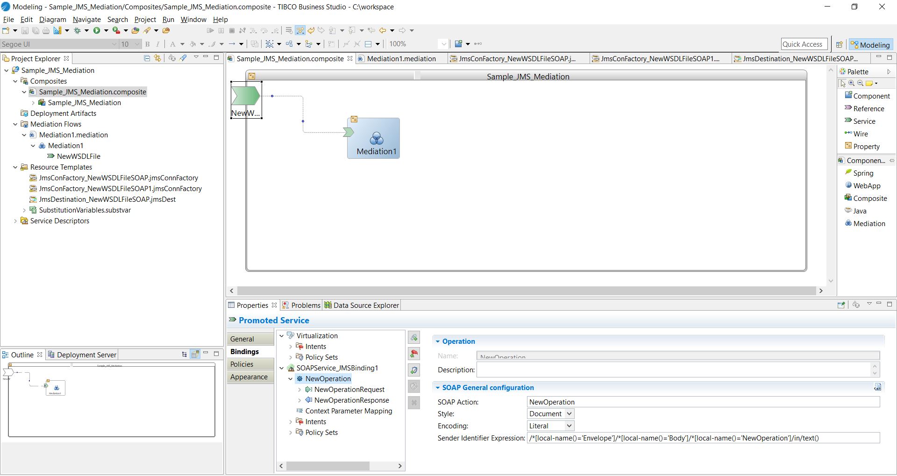This screenshot has height=476, width=897.
Task: Select the Spring component type in the Palette
Action: (x=863, y=173)
